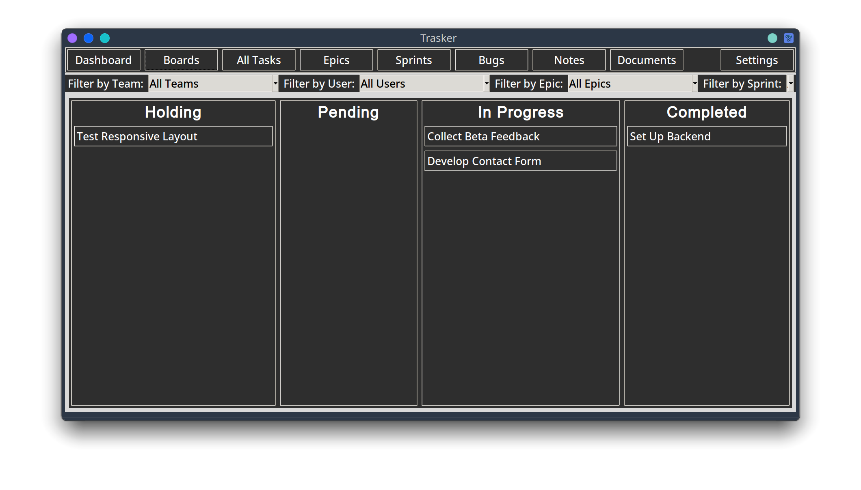This screenshot has height=490, width=861.
Task: Click the blue circle window control
Action: click(x=89, y=38)
